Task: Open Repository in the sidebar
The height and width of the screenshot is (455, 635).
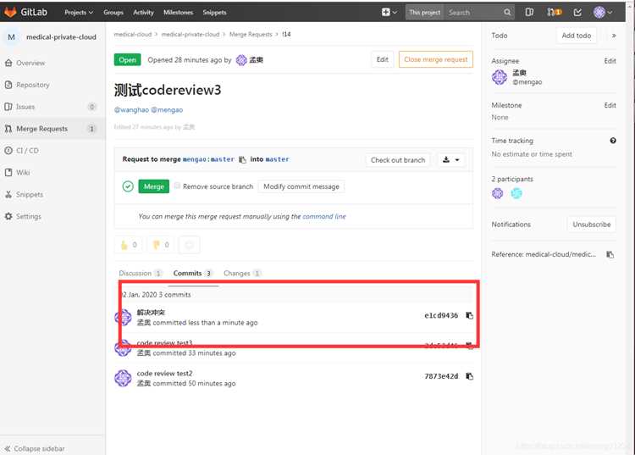Action: (32, 85)
